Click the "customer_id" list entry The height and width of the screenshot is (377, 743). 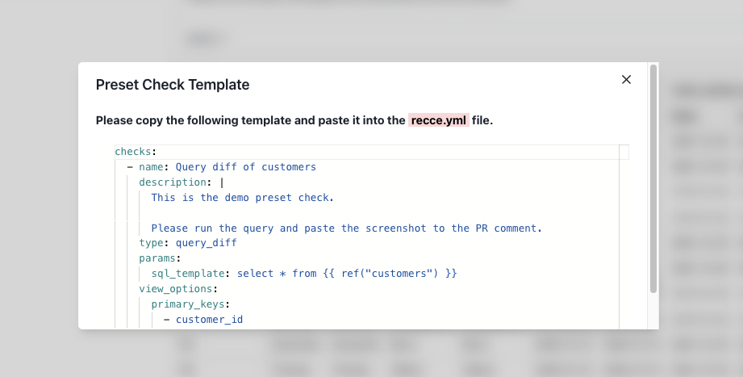(x=209, y=320)
